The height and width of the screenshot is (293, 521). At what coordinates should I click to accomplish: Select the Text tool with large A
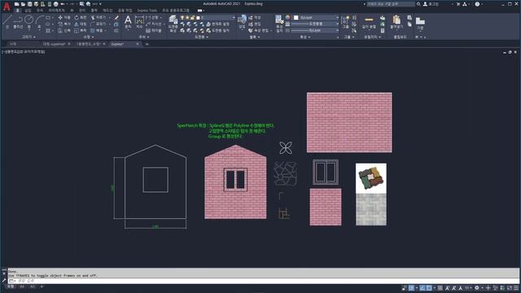128,20
